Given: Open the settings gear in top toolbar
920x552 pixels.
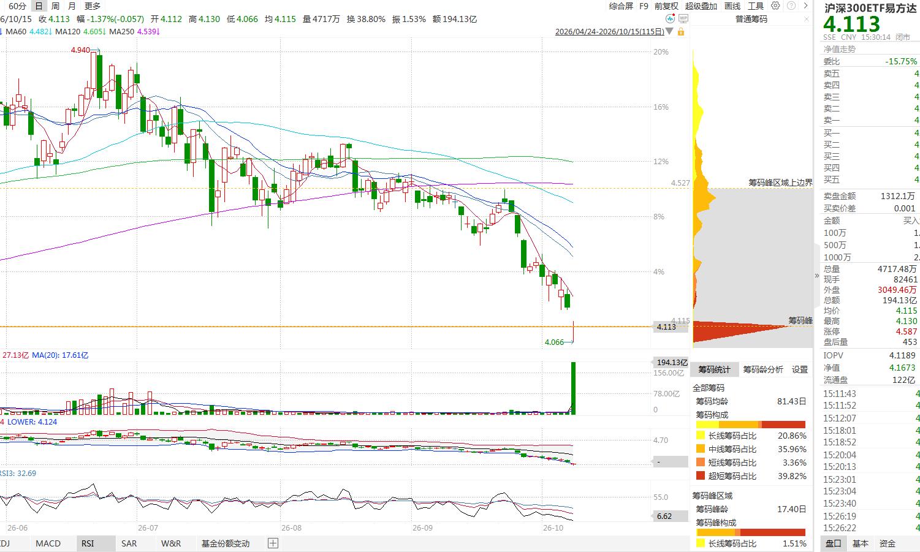Looking at the screenshot, I should (775, 6).
